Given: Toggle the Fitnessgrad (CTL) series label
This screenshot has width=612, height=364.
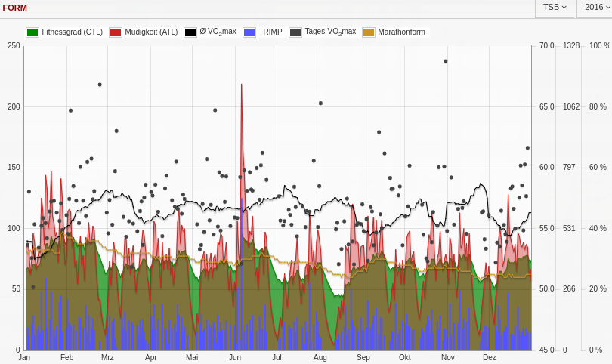Looking at the screenshot, I should 72,32.
